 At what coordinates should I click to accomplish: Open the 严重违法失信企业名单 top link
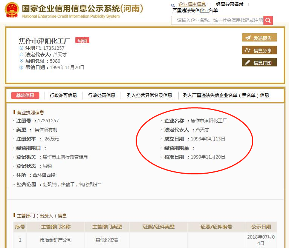[195, 10]
